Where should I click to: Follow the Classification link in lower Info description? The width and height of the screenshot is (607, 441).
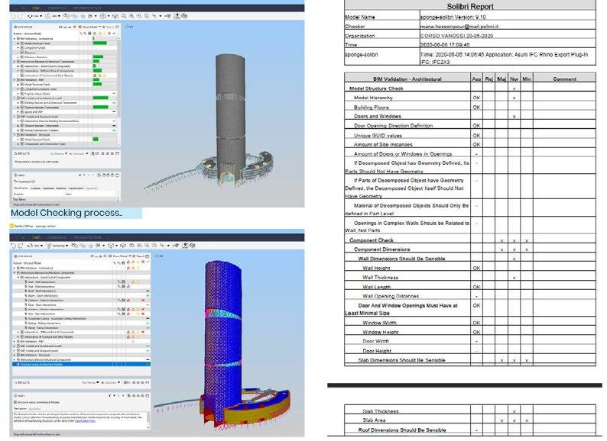point(85,421)
